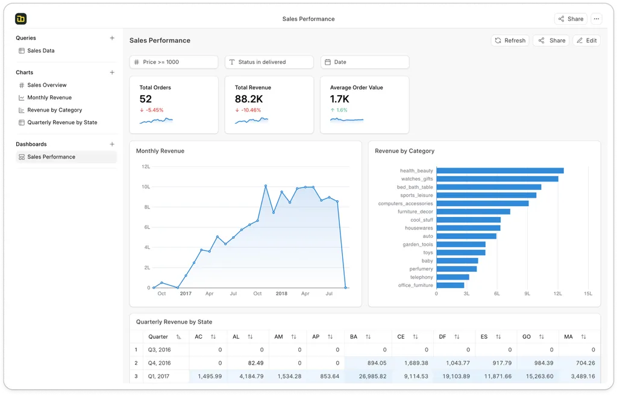
Task: Open Revenue by Category in sidebar
Action: (x=54, y=110)
